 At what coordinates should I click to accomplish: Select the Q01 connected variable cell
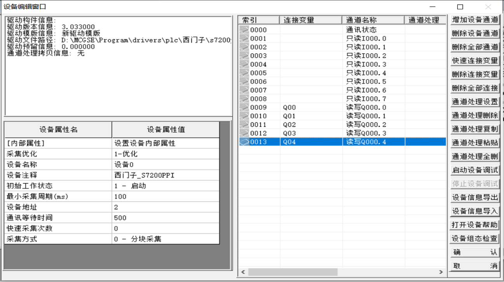click(x=311, y=116)
